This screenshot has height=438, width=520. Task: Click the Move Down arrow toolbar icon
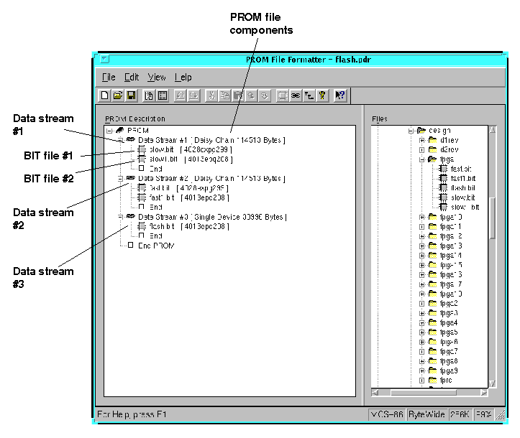point(264,95)
